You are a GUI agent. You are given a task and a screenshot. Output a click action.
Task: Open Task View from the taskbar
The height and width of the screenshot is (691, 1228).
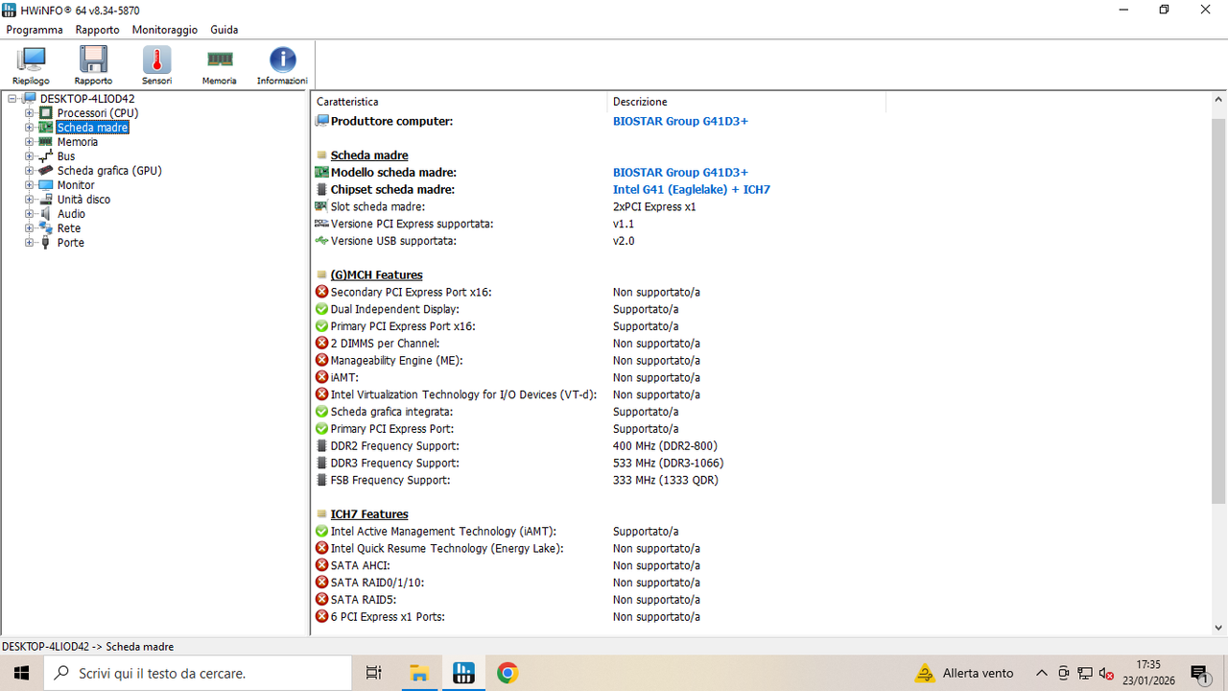coord(374,673)
